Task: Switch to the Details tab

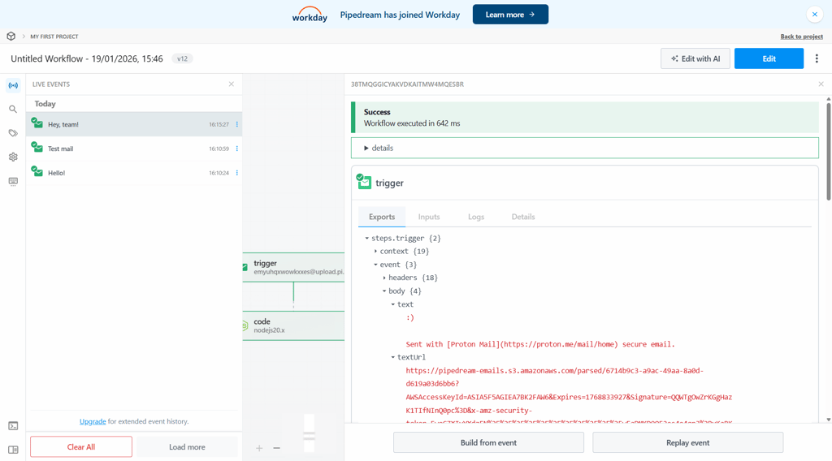Action: click(523, 217)
